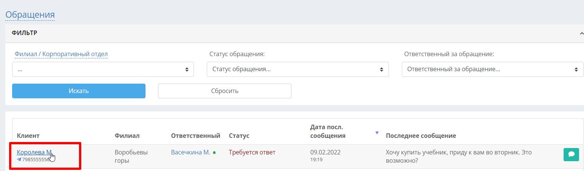Image resolution: width=584 pixels, height=171 pixels.
Task: Click the Telegram icon beside 7985555556
Action: pyautogui.click(x=19, y=159)
